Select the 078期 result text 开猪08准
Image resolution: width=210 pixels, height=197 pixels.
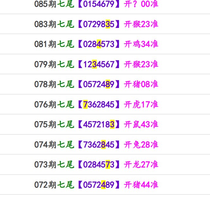pos(141,84)
